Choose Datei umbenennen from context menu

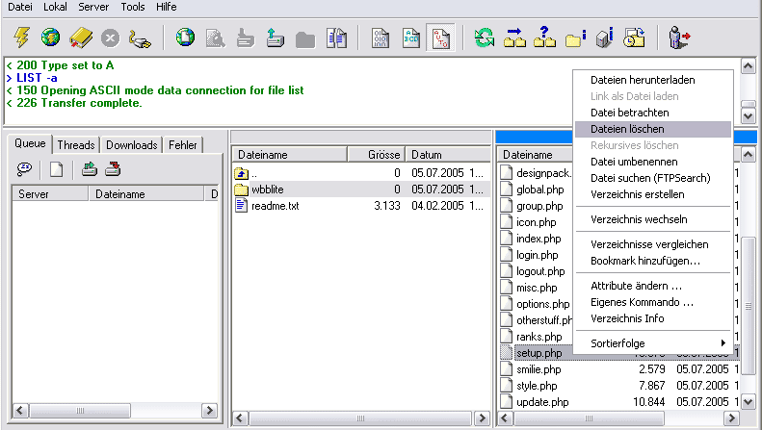(x=653, y=162)
